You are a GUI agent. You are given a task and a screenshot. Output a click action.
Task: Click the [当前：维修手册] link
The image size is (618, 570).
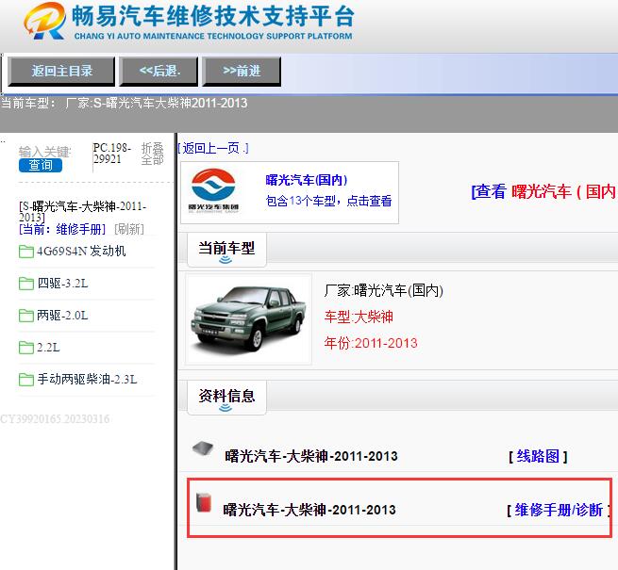click(62, 229)
